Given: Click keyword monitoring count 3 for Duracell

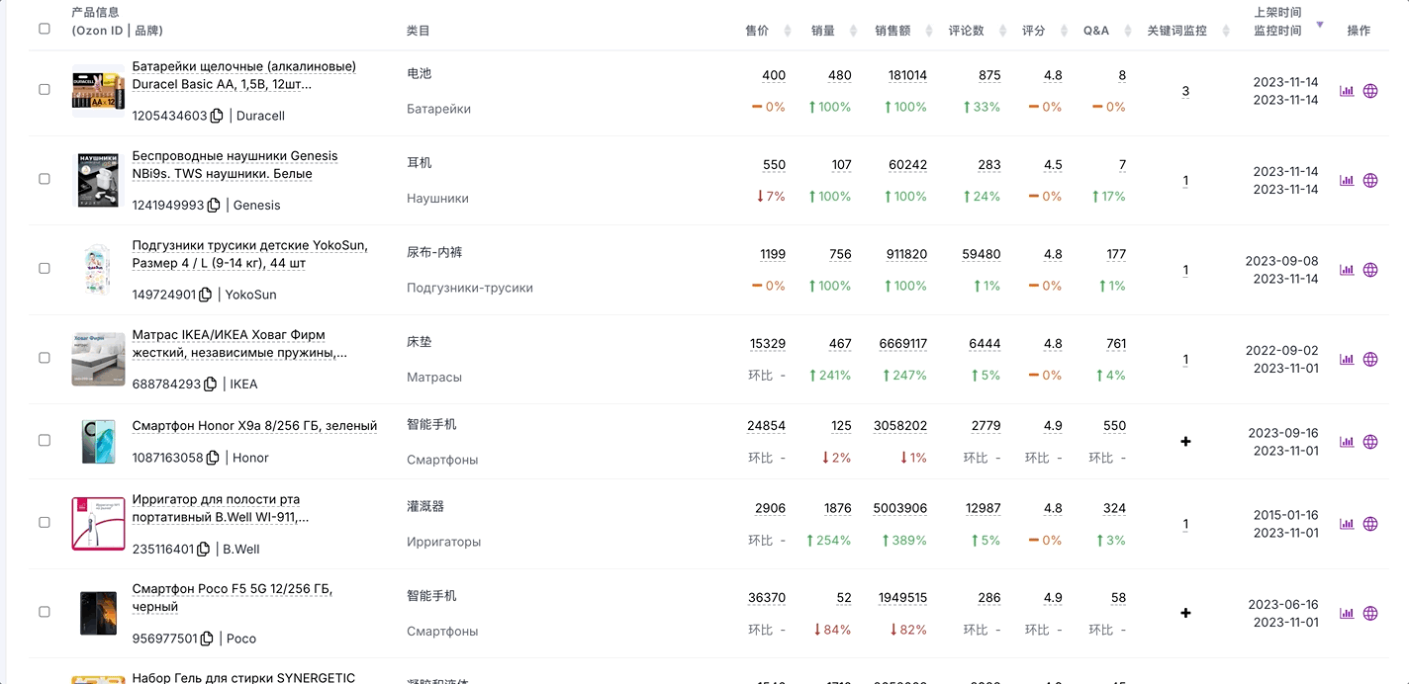Looking at the screenshot, I should [x=1185, y=91].
